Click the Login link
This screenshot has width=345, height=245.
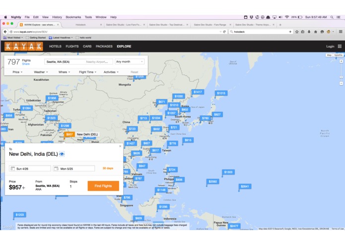click(330, 46)
